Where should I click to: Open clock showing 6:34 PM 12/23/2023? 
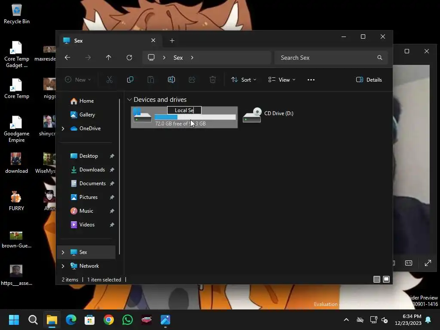tap(408, 320)
